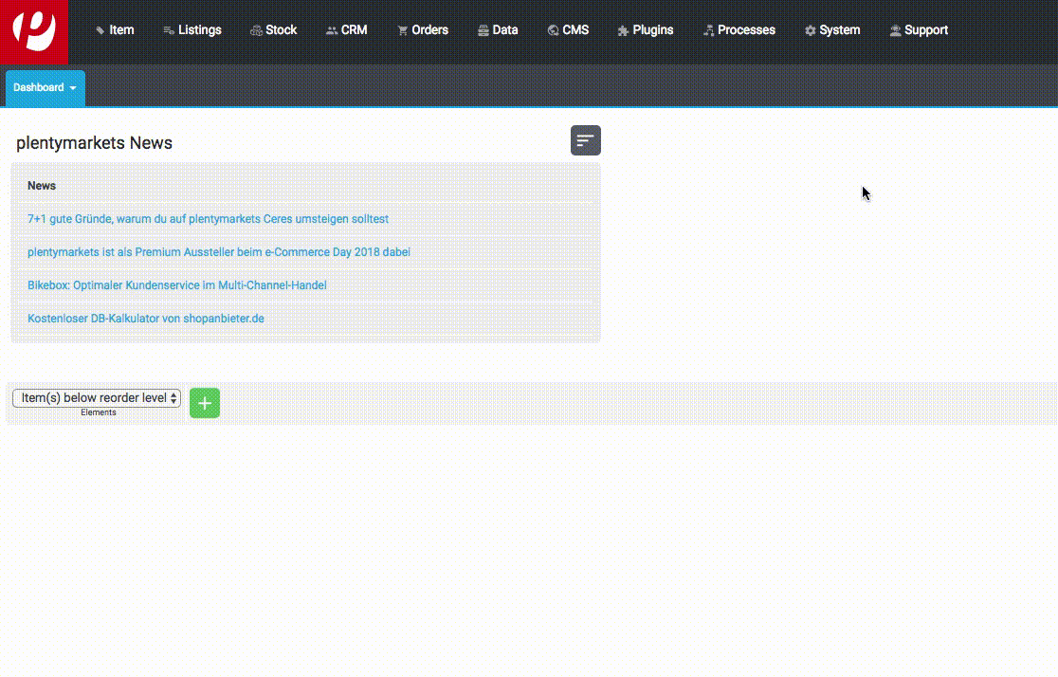Click the Data database icon
Screen dimensions: 1058x677
tap(483, 31)
